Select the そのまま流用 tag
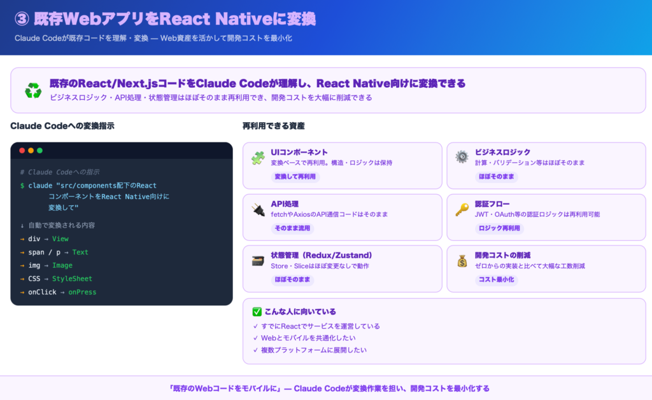Screen dimensions: 652x400 (293, 228)
